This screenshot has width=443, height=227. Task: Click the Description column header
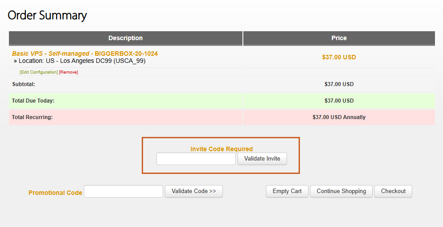point(126,38)
